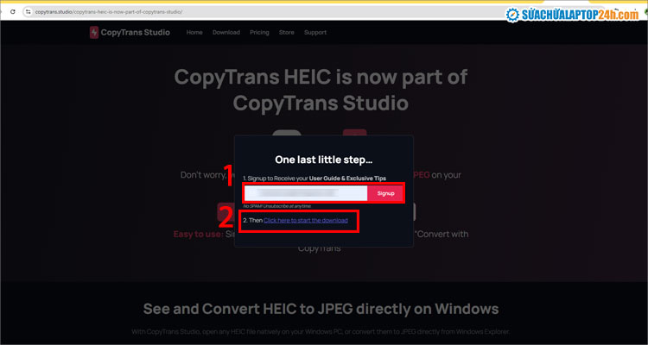The image size is (648, 345).
Task: Click the 'One last little step...' heading
Action: point(324,160)
